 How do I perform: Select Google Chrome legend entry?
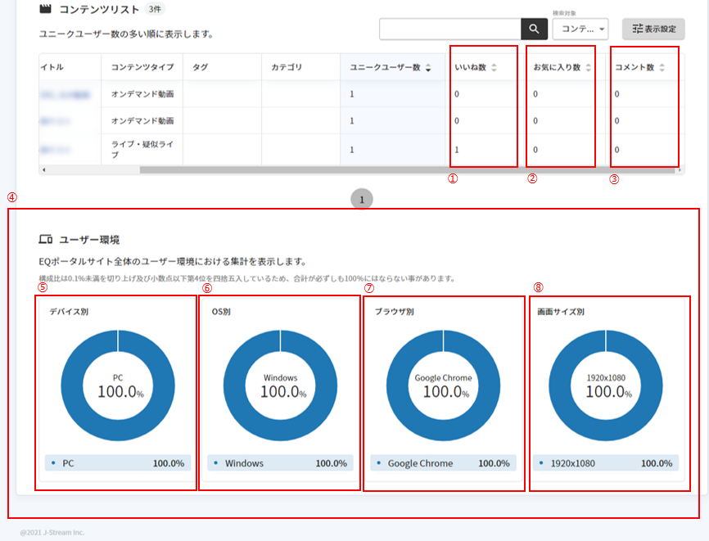(x=419, y=463)
